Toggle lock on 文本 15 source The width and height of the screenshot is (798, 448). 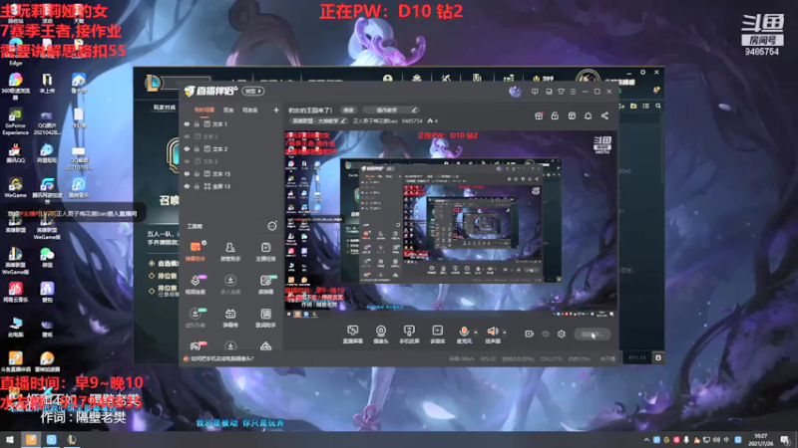tap(197, 173)
